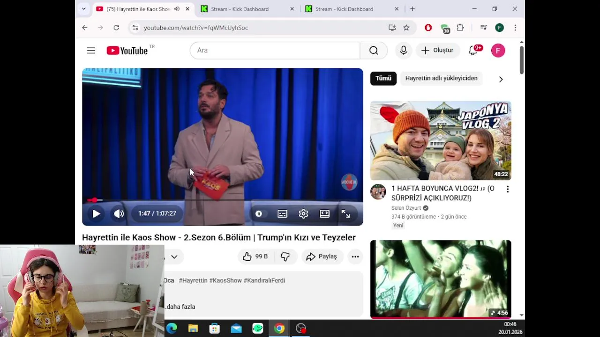600x337 pixels.
Task: Open File Explorer from taskbar
Action: click(193, 329)
